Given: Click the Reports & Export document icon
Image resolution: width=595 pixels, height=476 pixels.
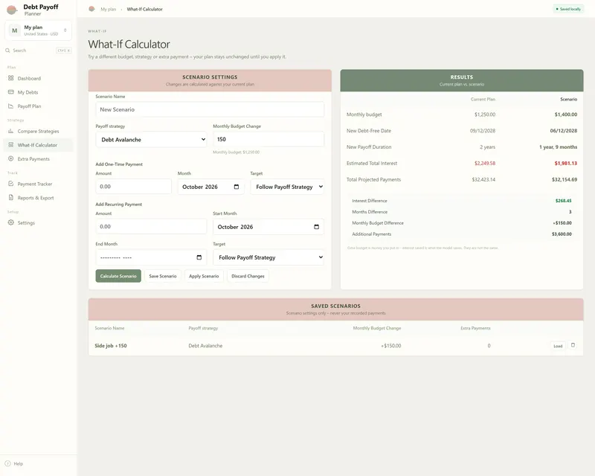Looking at the screenshot, I should tap(10, 197).
